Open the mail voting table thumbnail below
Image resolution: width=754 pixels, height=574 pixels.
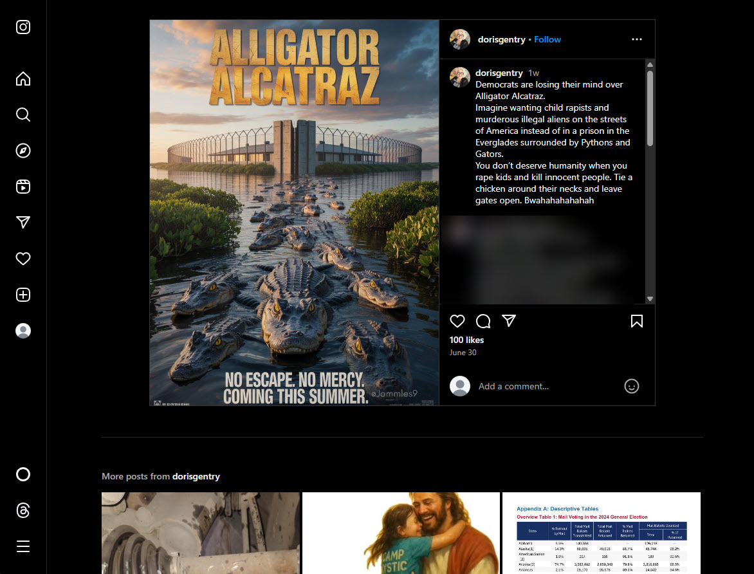[601, 533]
